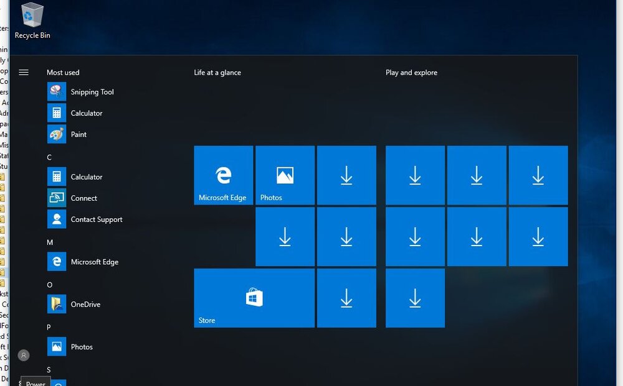
Task: Click the download tile right of Store
Action: (346, 298)
